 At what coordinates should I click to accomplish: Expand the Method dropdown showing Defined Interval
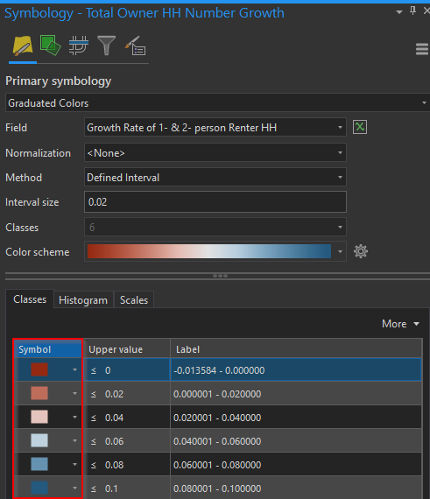[x=215, y=177]
